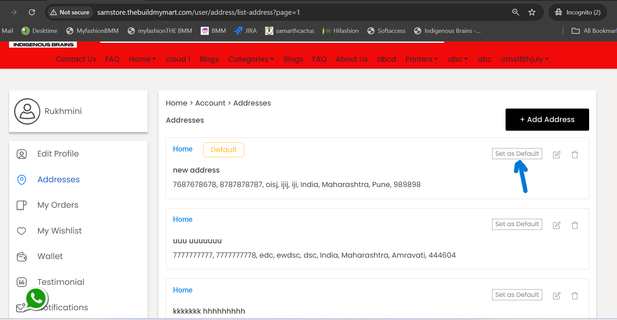Open the Incognito (2) indicator
617x320 pixels.
tap(577, 12)
